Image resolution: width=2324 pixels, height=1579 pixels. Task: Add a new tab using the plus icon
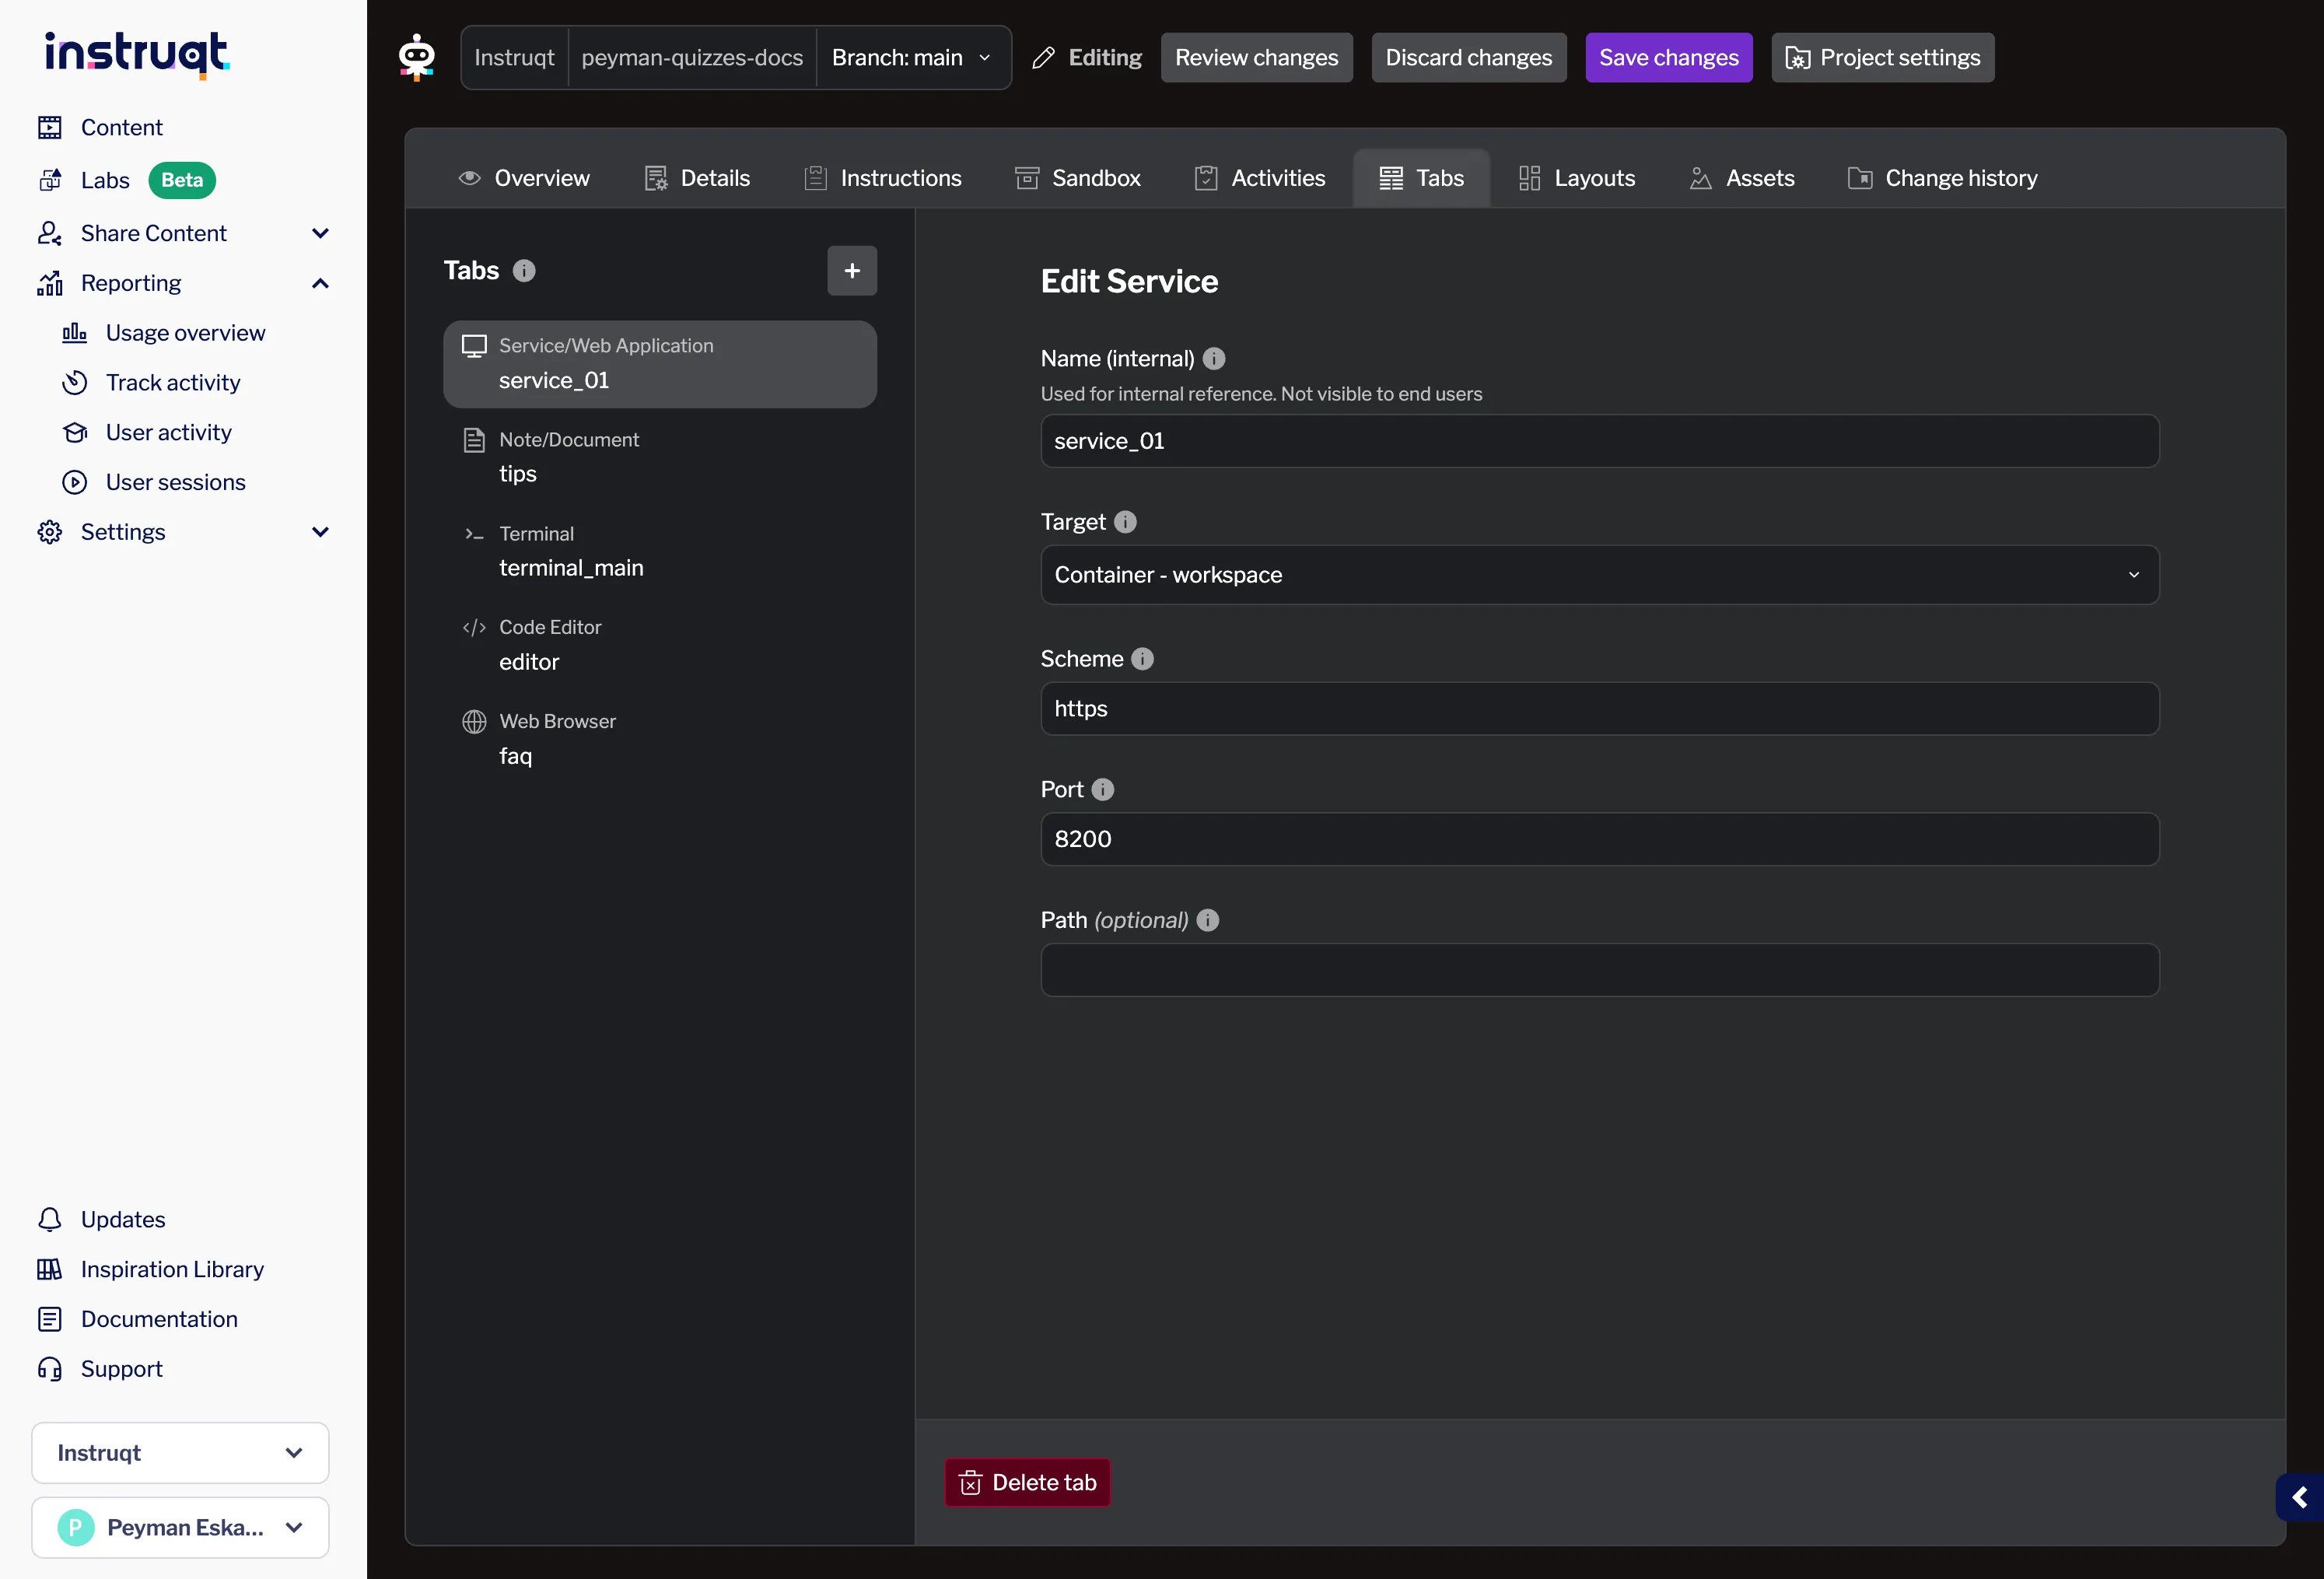click(851, 270)
